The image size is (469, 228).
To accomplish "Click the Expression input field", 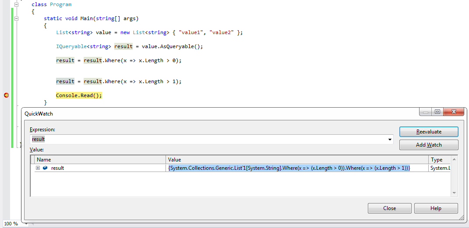I will 212,139.
